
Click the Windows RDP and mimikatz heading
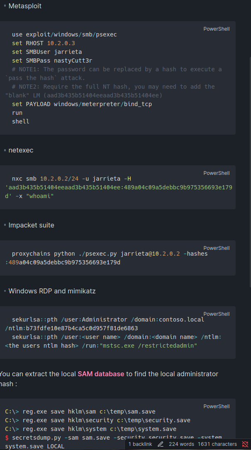click(52, 291)
